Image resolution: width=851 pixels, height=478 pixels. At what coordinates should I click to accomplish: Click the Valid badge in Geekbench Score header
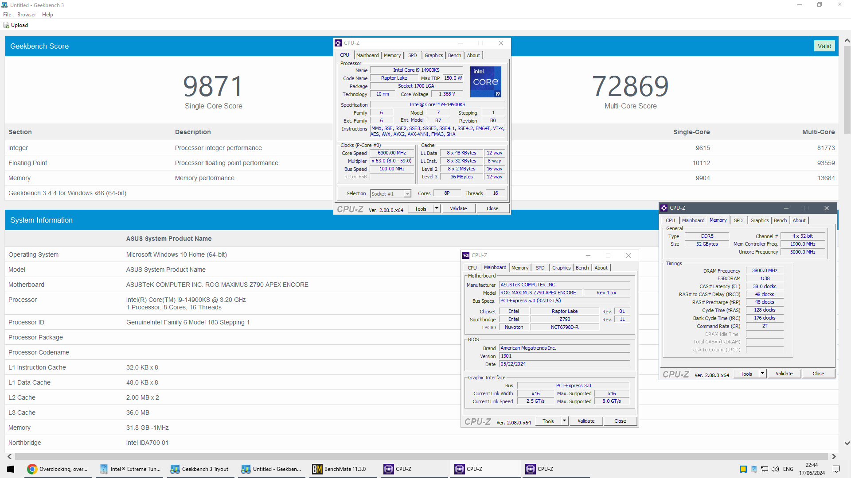coord(824,46)
